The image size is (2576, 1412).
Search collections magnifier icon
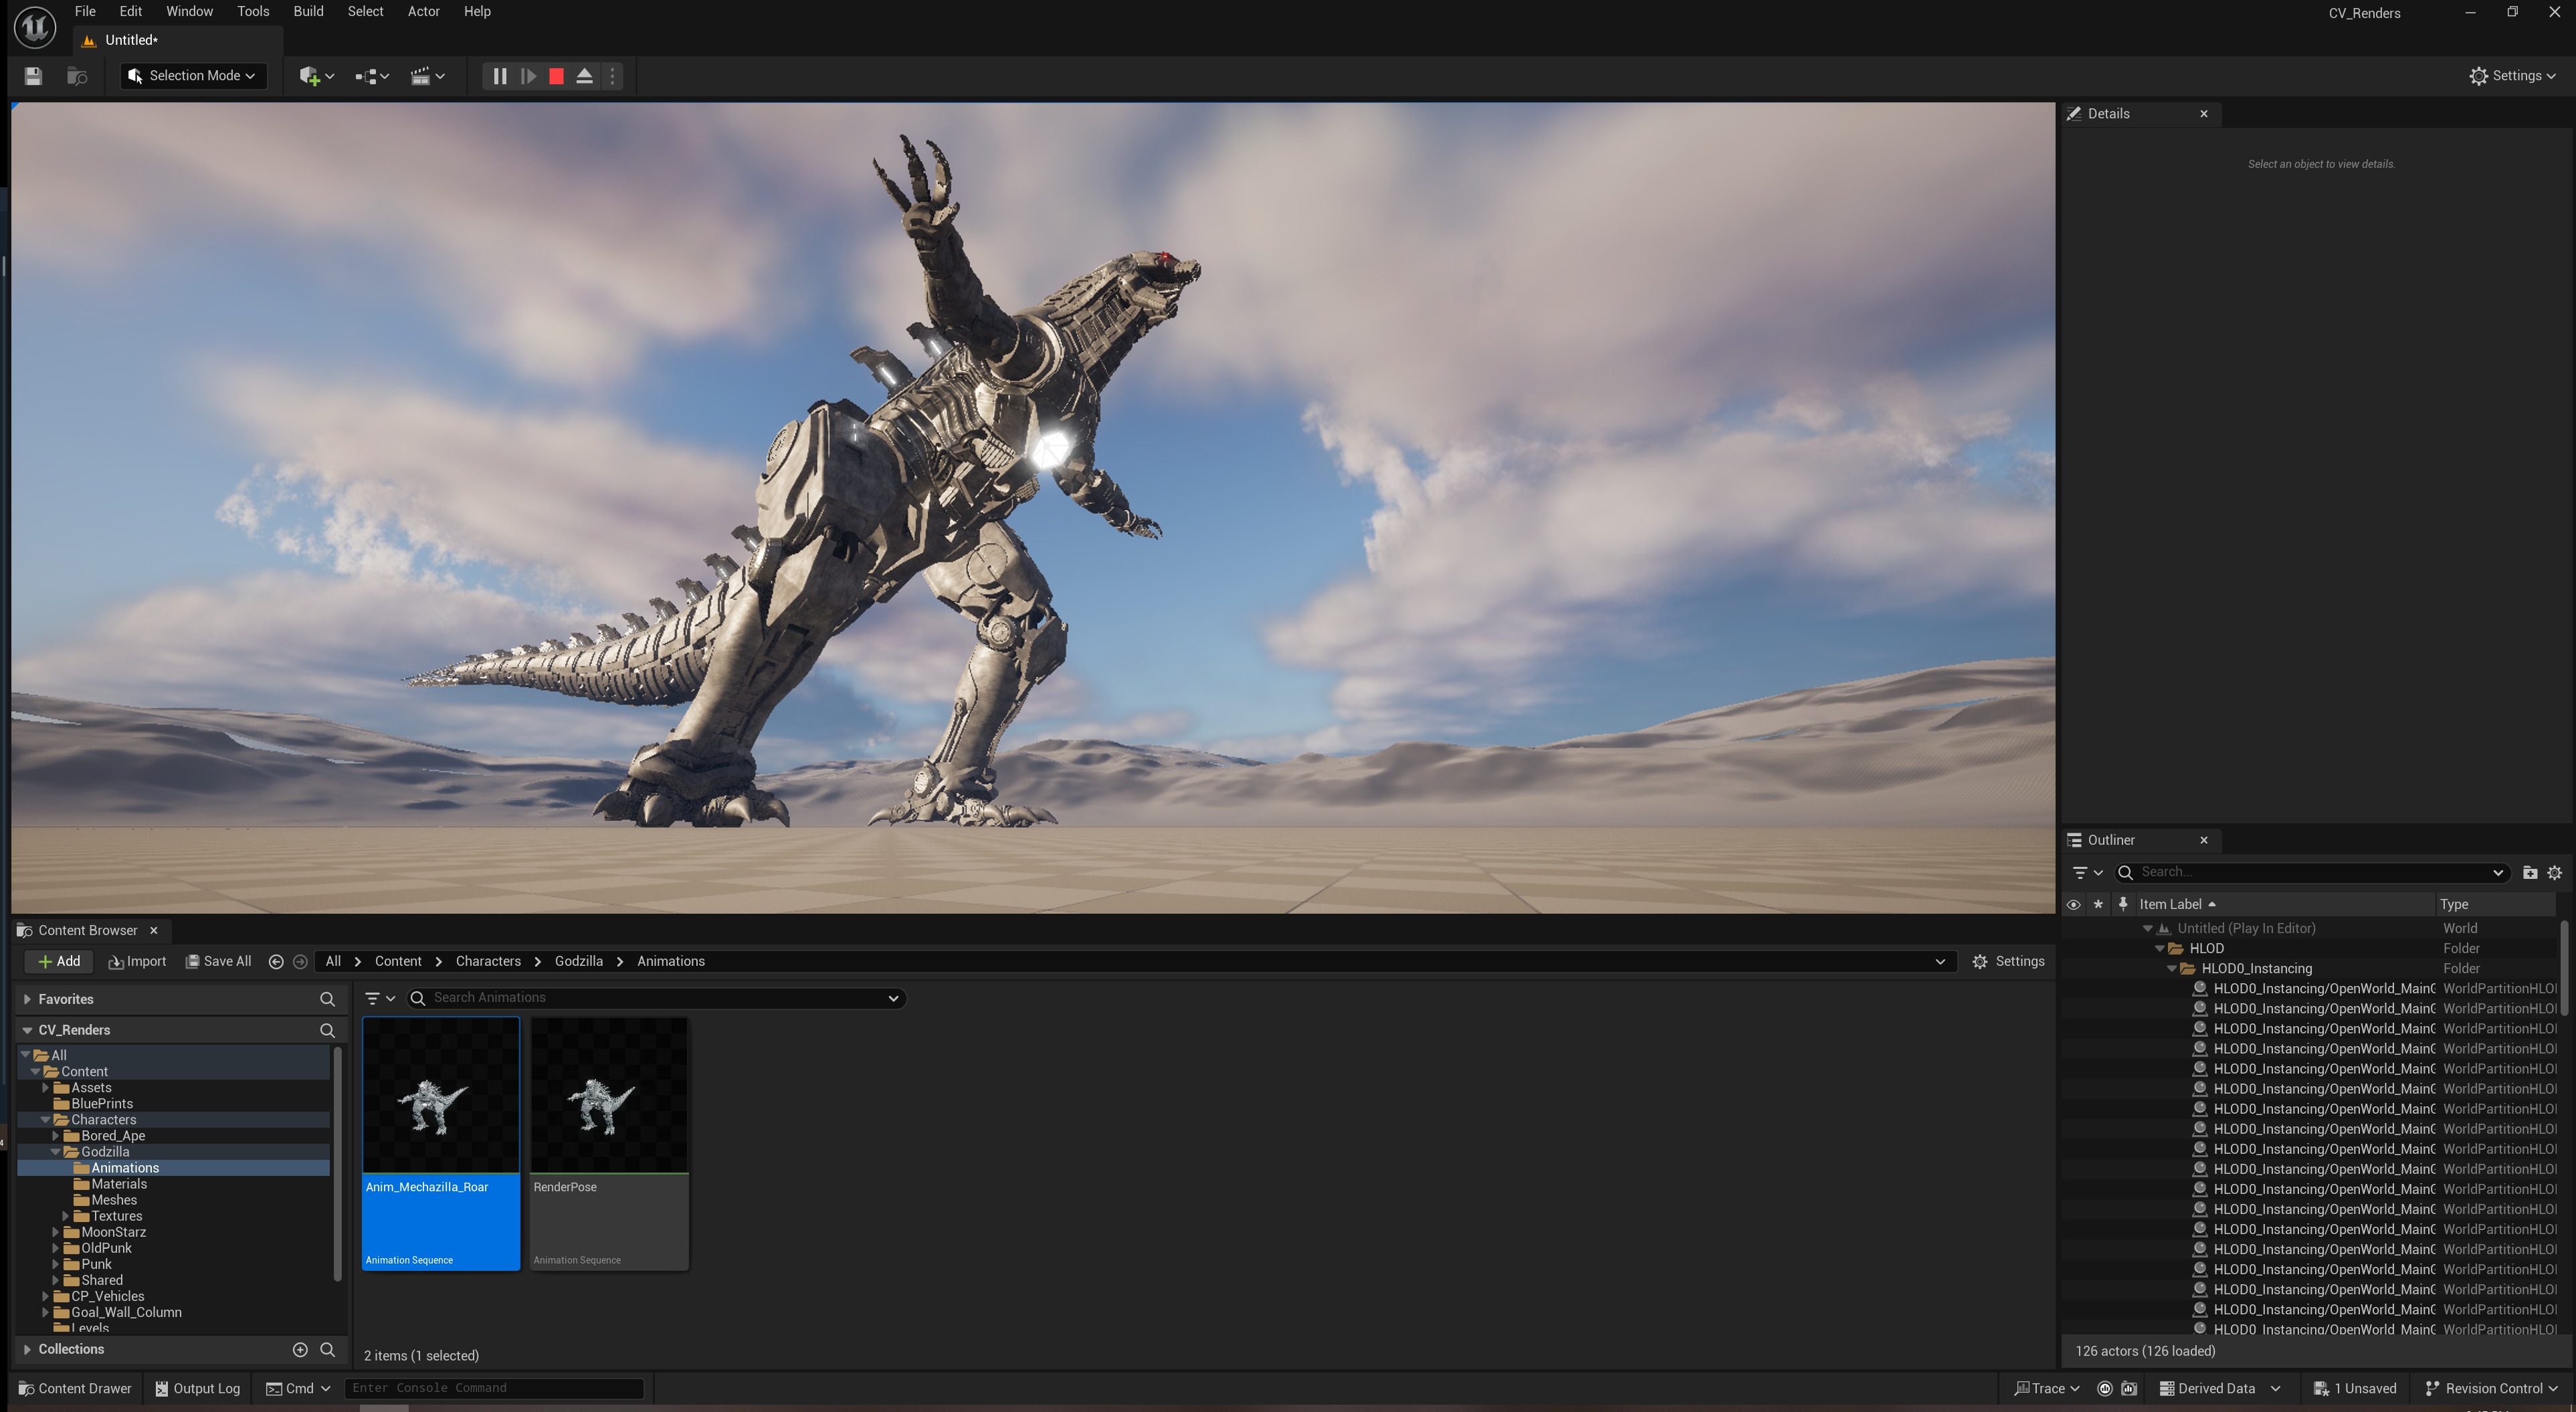point(327,1350)
